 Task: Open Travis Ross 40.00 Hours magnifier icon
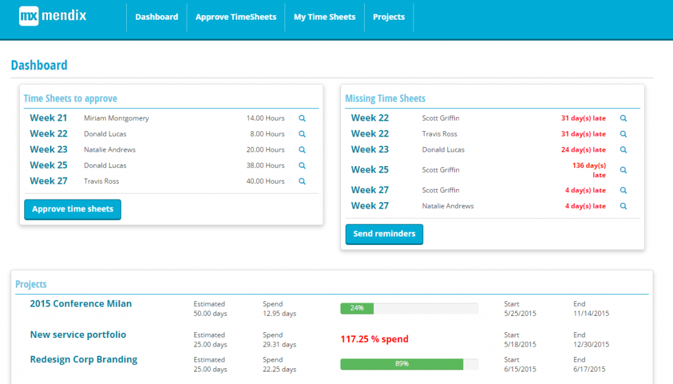pos(302,182)
